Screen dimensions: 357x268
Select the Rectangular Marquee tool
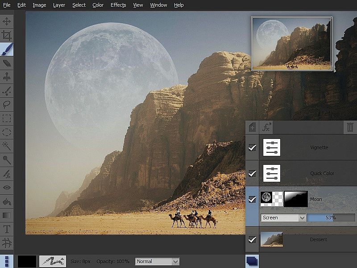coord(7,118)
